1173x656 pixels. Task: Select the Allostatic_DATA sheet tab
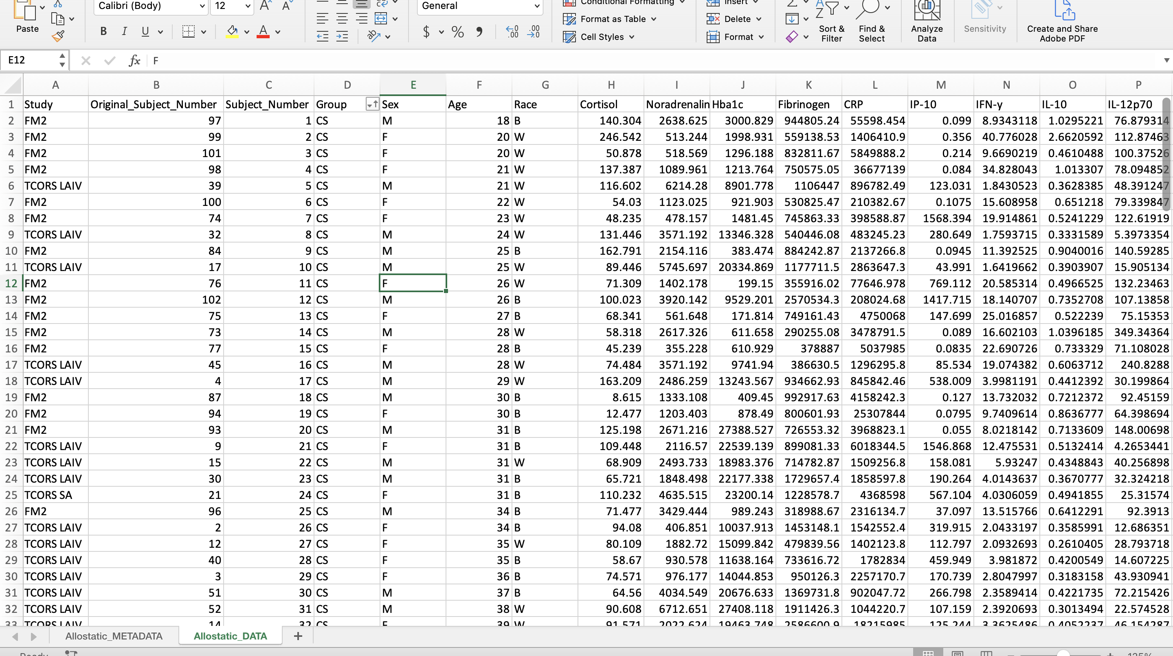(230, 636)
